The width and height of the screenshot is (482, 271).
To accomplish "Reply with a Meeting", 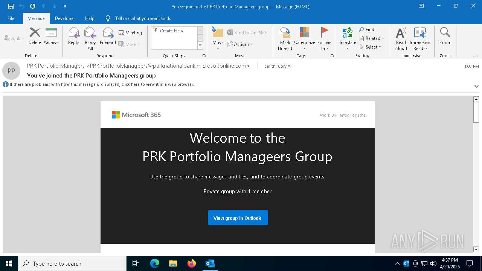I will [130, 33].
